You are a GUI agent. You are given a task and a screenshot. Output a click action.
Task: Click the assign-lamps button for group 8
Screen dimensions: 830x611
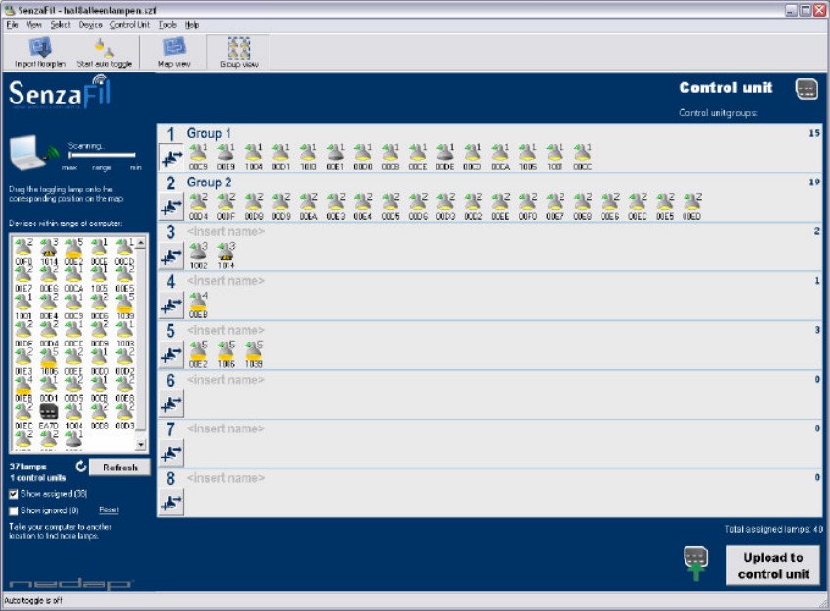pos(171,502)
